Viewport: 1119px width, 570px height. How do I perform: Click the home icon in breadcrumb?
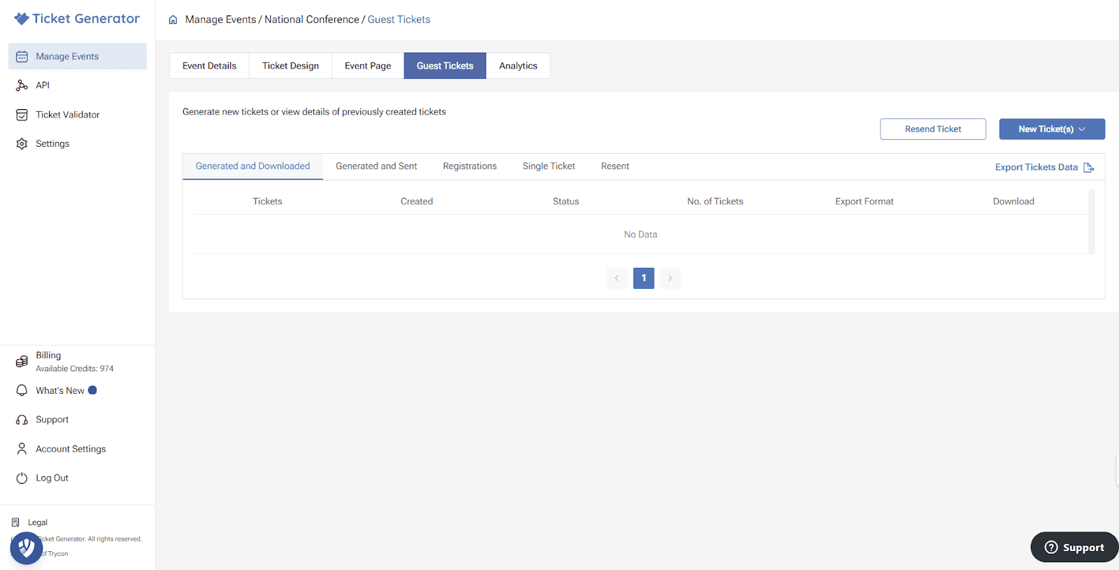pyautogui.click(x=173, y=20)
